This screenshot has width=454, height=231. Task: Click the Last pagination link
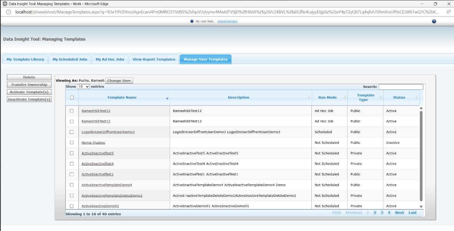(x=412, y=213)
